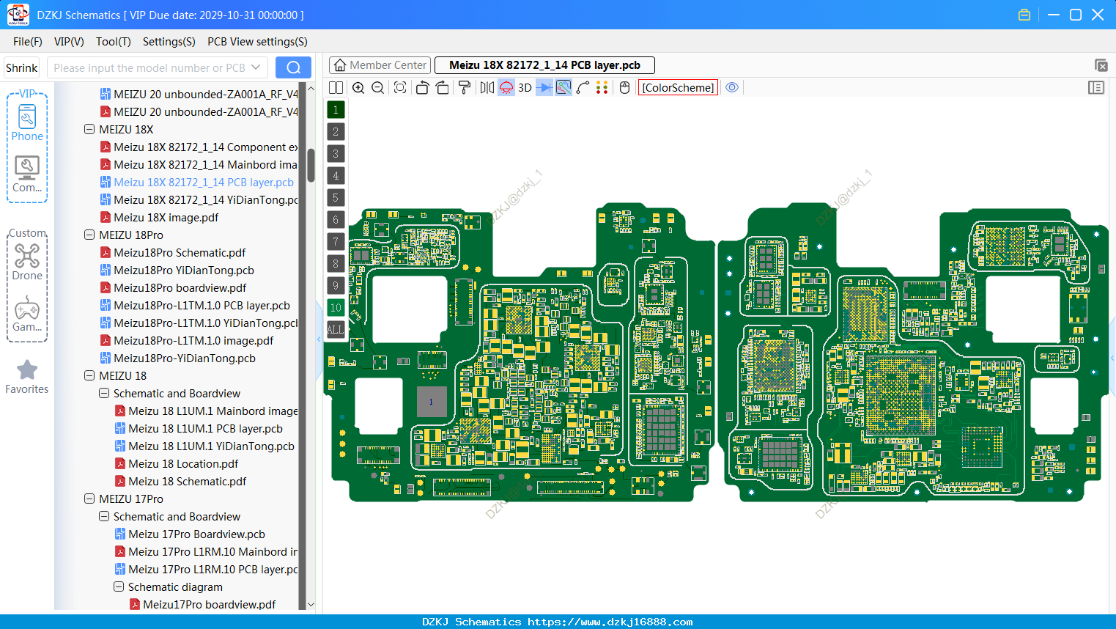Open Meizu18Pro-YiDianTong.pcb
This screenshot has height=629, width=1116.
[184, 358]
